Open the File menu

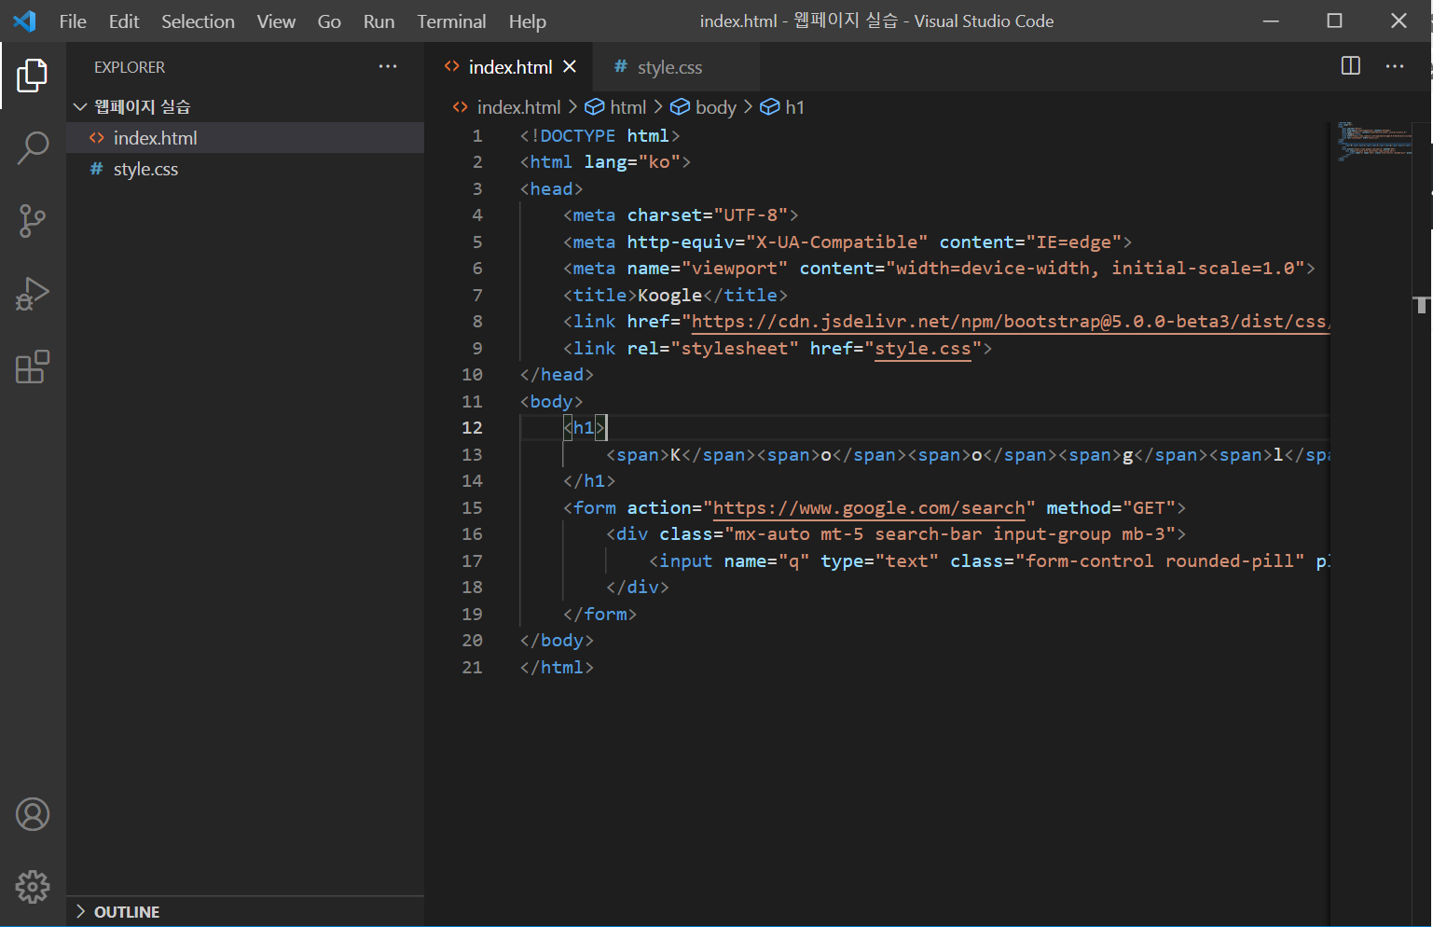click(73, 21)
